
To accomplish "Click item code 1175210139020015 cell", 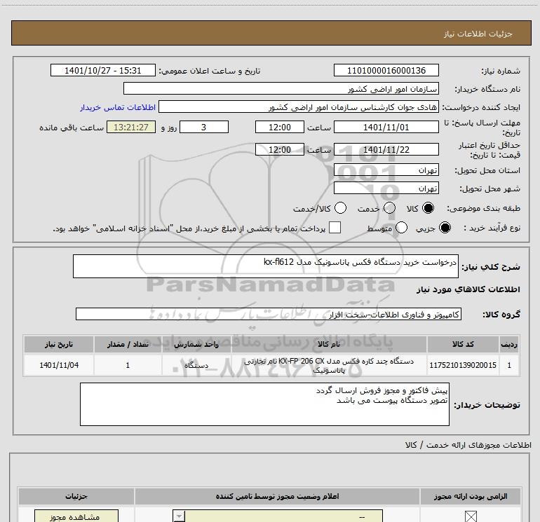I will coord(463,365).
